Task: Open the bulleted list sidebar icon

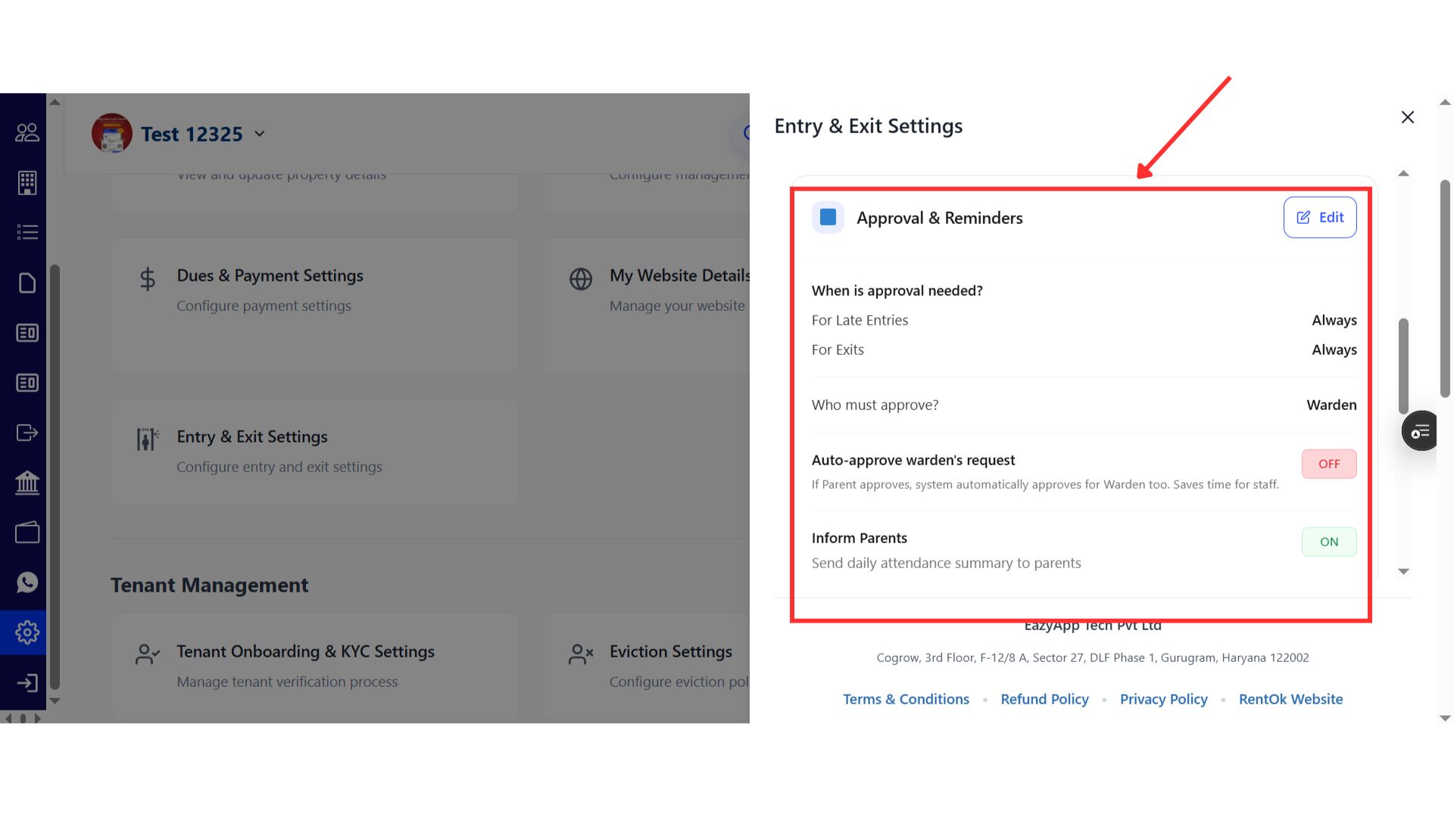Action: click(27, 232)
